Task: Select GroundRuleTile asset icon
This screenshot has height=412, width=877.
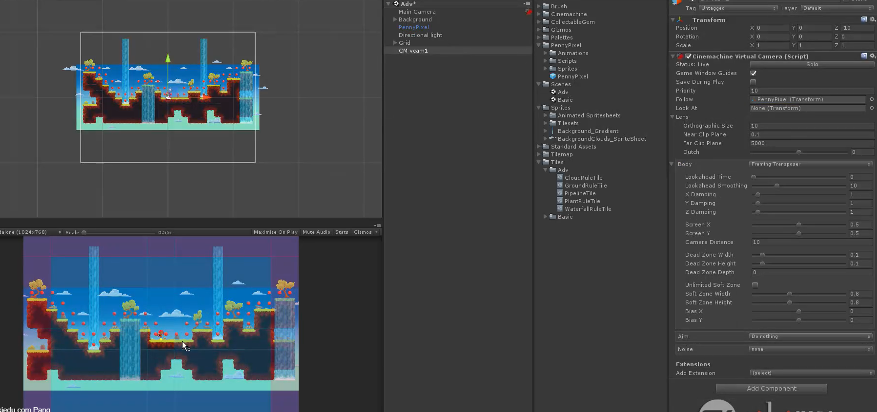Action: pos(560,186)
